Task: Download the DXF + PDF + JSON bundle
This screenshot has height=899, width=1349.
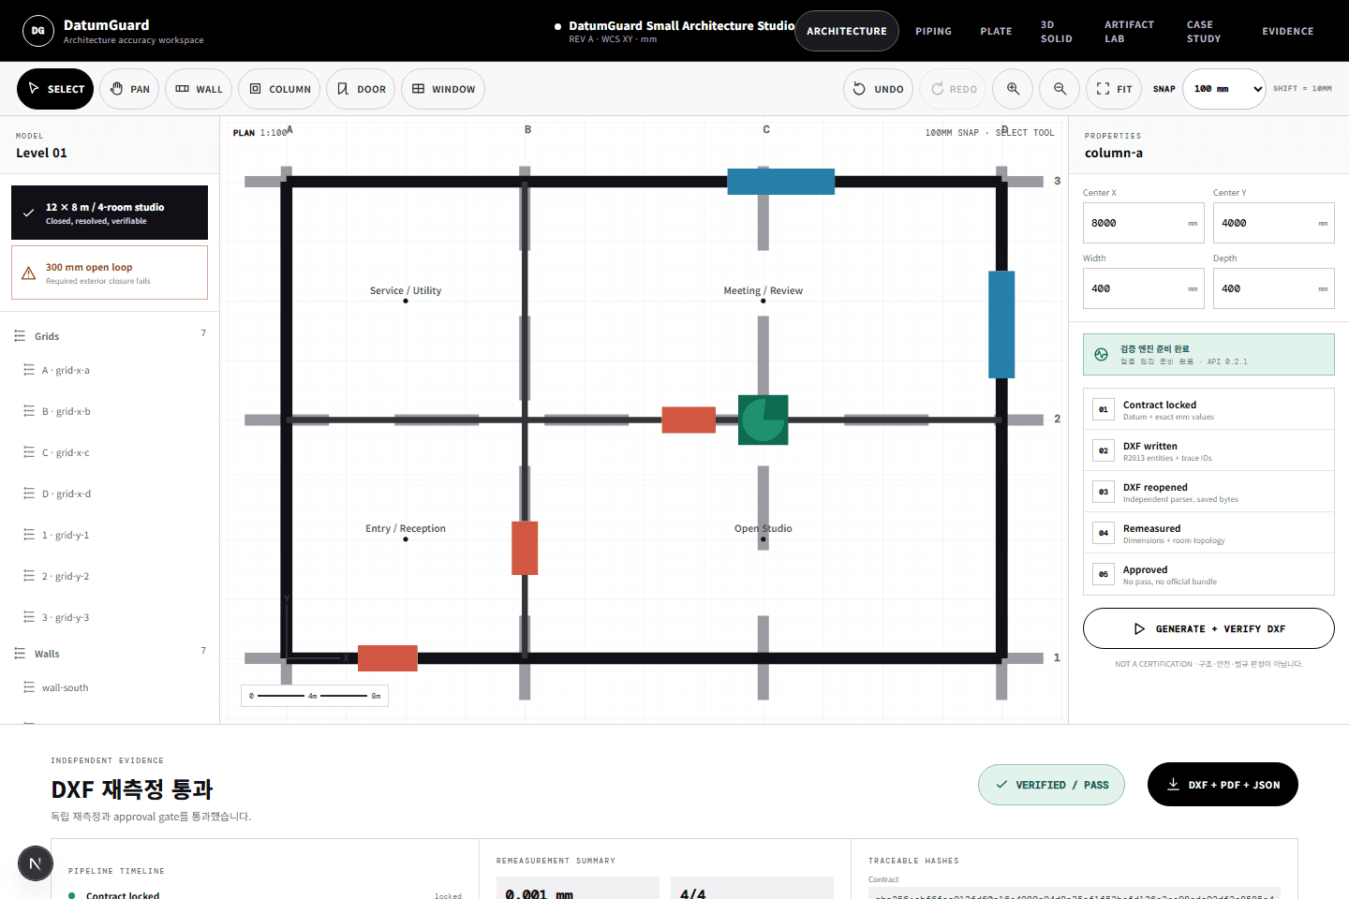Action: 1223,784
